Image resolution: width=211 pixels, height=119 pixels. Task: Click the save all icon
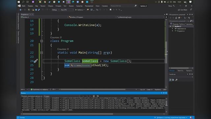pyautogui.click(x=39, y=10)
